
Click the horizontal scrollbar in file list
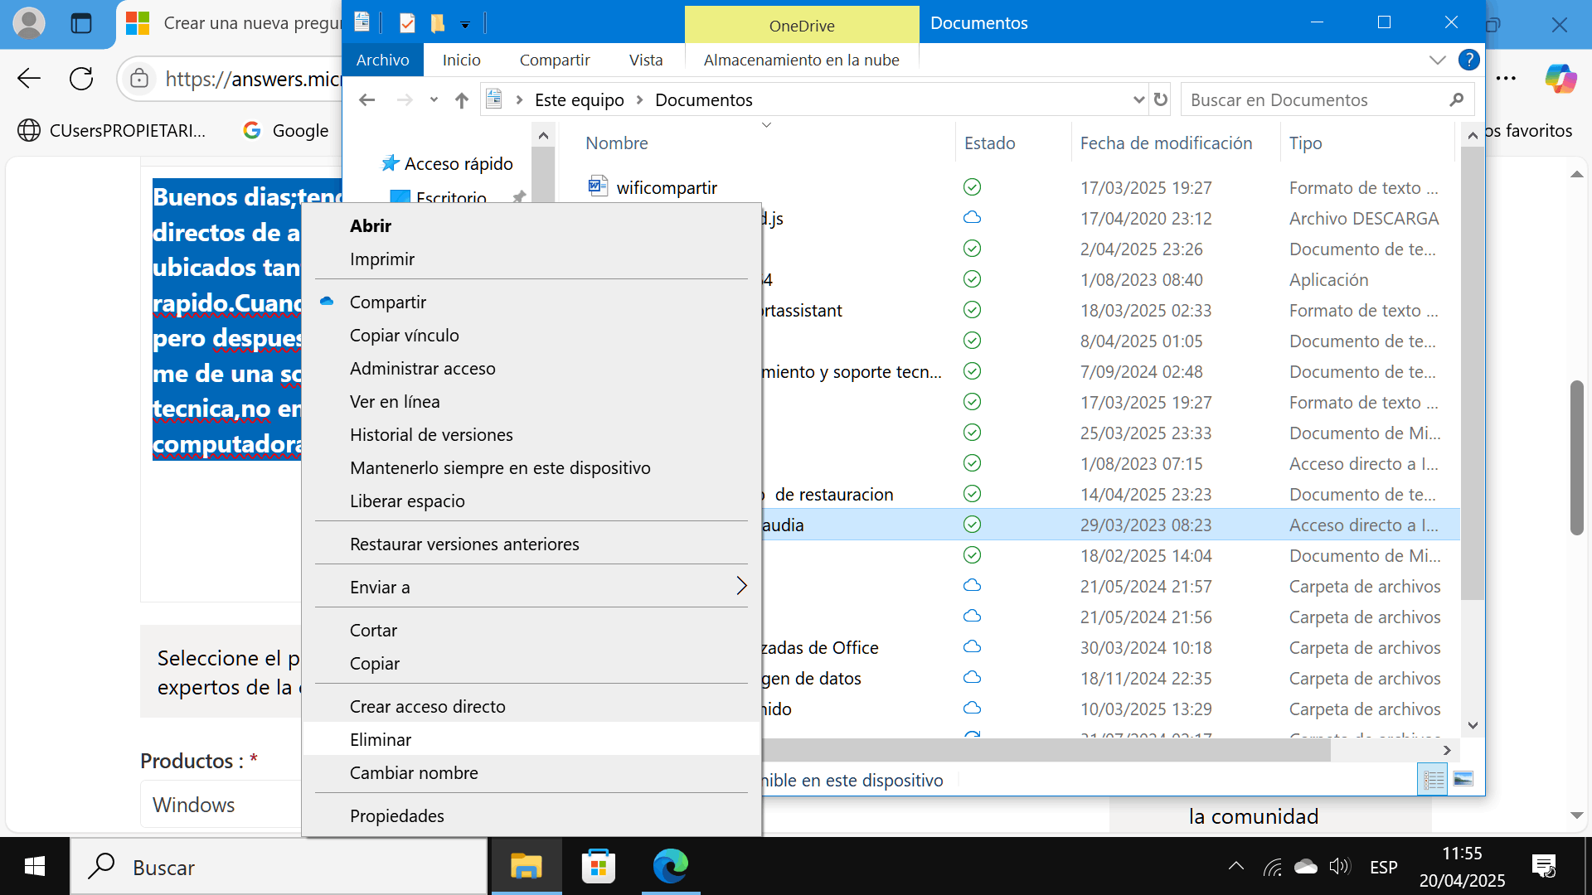[1045, 750]
